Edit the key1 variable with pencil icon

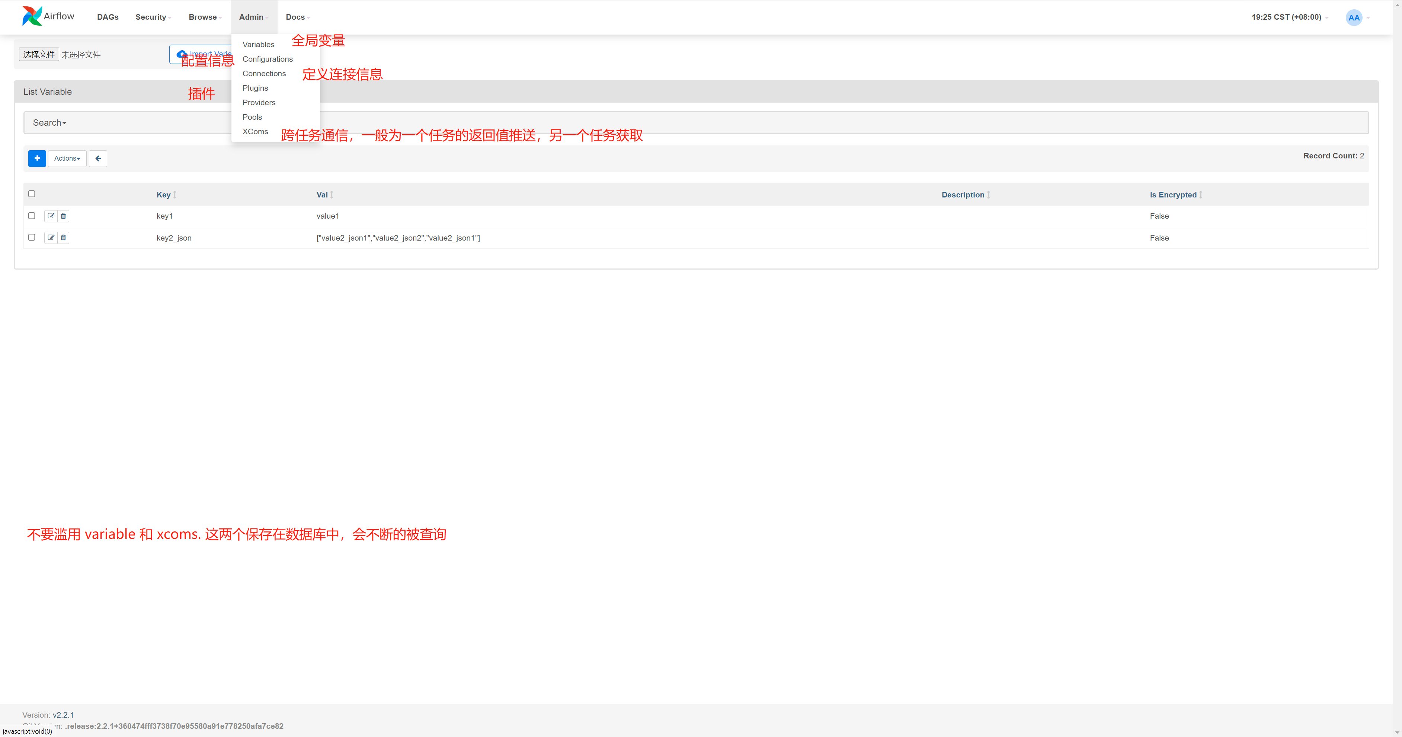point(51,216)
